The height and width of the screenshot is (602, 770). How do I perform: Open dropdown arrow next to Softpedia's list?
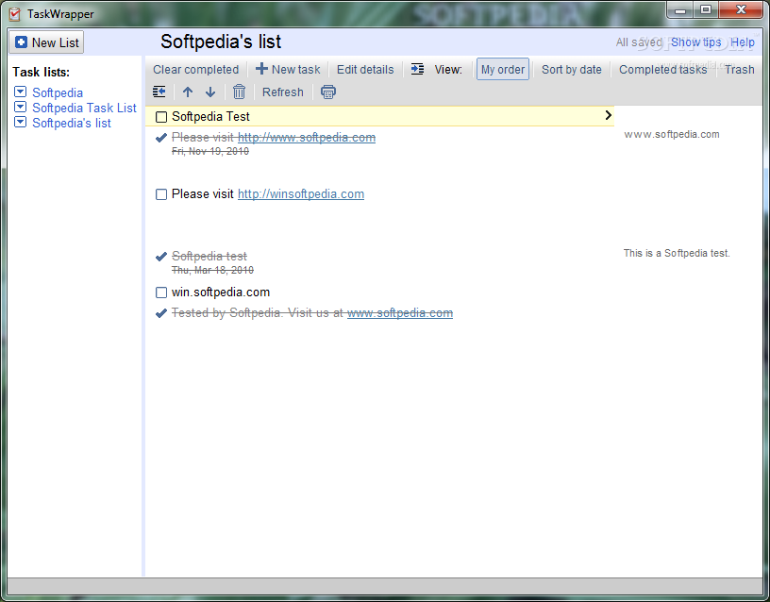pyautogui.click(x=20, y=123)
